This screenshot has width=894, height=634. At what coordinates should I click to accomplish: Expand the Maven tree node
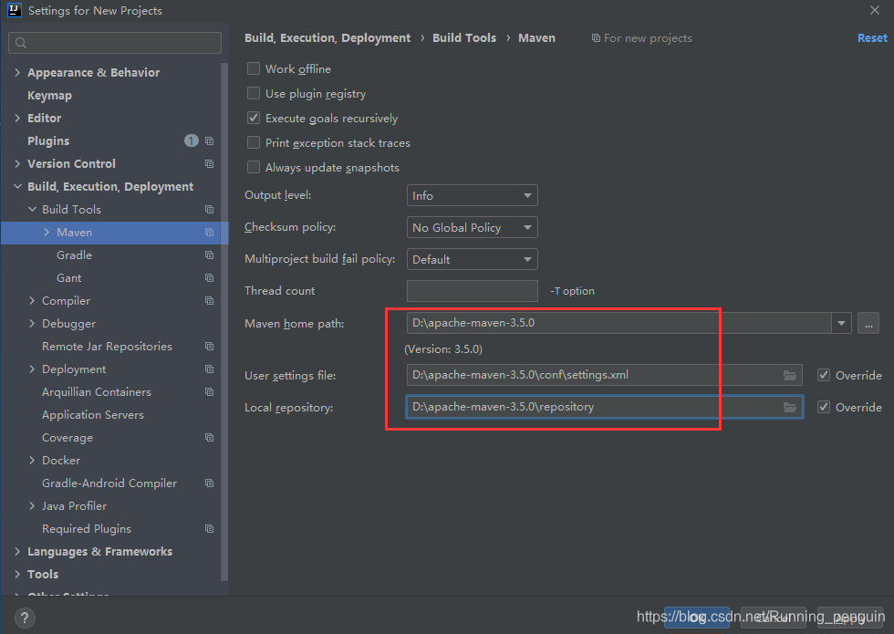(47, 232)
